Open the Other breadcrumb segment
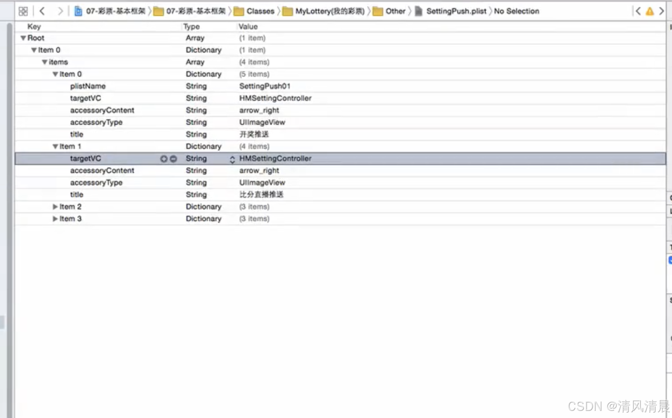 coord(396,11)
